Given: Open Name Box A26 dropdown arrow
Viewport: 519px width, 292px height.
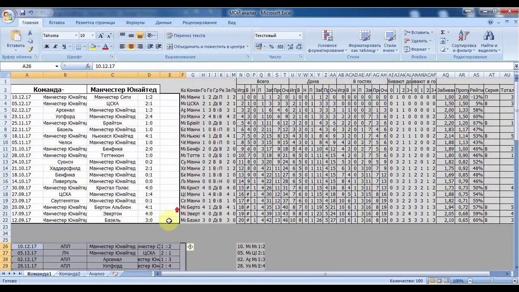Looking at the screenshot, I should pos(57,66).
